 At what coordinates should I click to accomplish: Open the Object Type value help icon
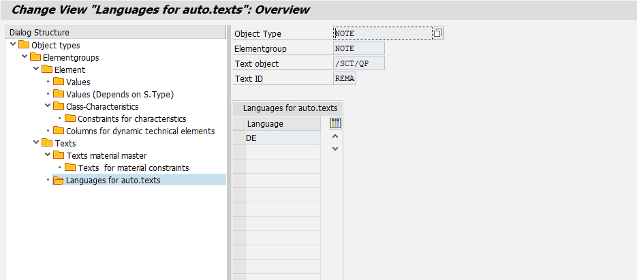[x=438, y=33]
